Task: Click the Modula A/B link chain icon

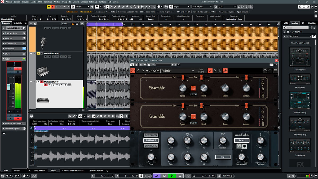Action: pyautogui.click(x=225, y=71)
